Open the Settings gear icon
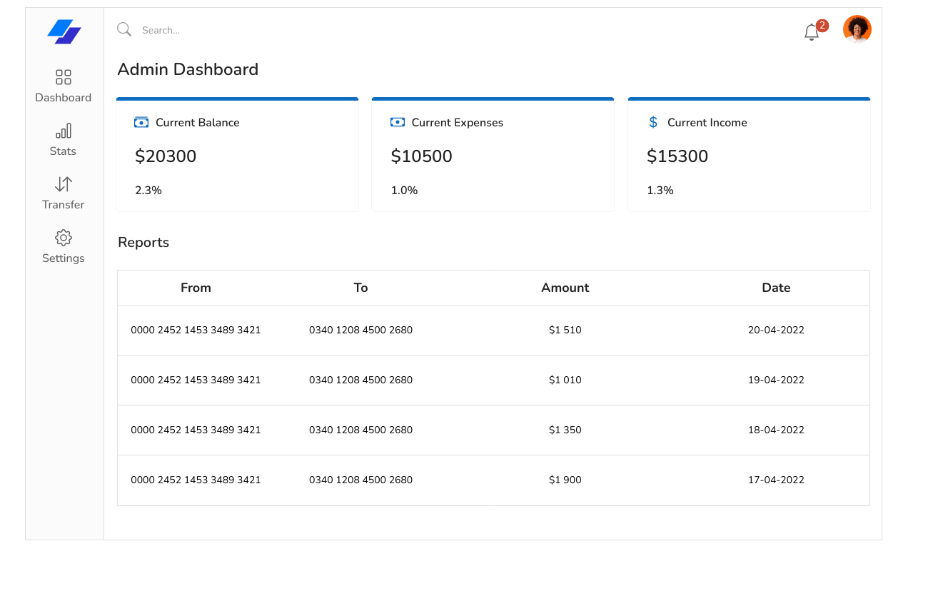Screen dimensions: 928x611 (63, 238)
